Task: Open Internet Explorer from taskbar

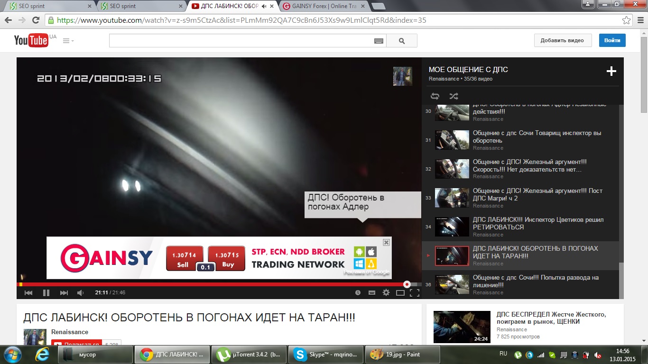Action: point(43,355)
